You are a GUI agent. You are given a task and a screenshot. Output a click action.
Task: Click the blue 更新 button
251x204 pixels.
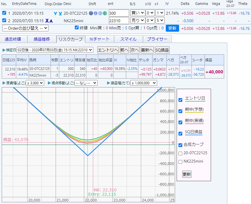point(172,28)
